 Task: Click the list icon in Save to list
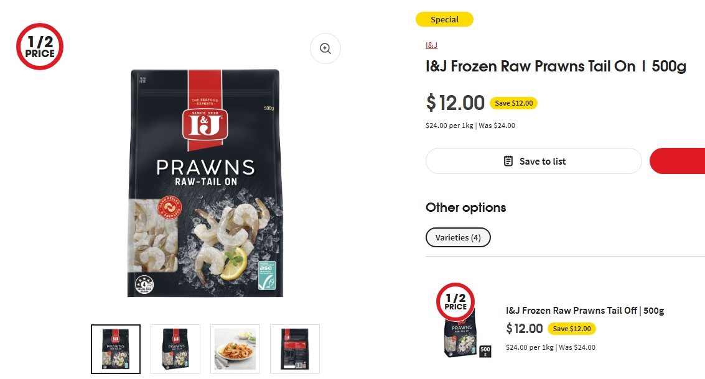tap(508, 161)
